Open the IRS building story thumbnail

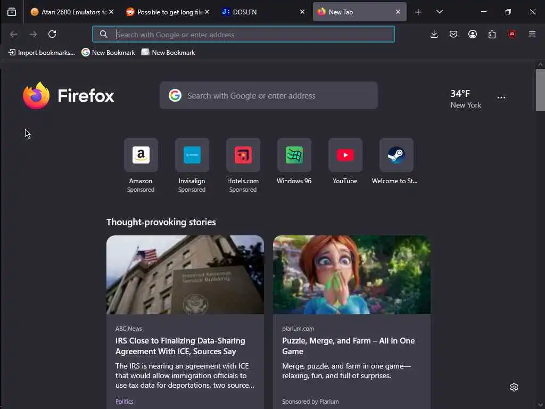click(x=185, y=275)
